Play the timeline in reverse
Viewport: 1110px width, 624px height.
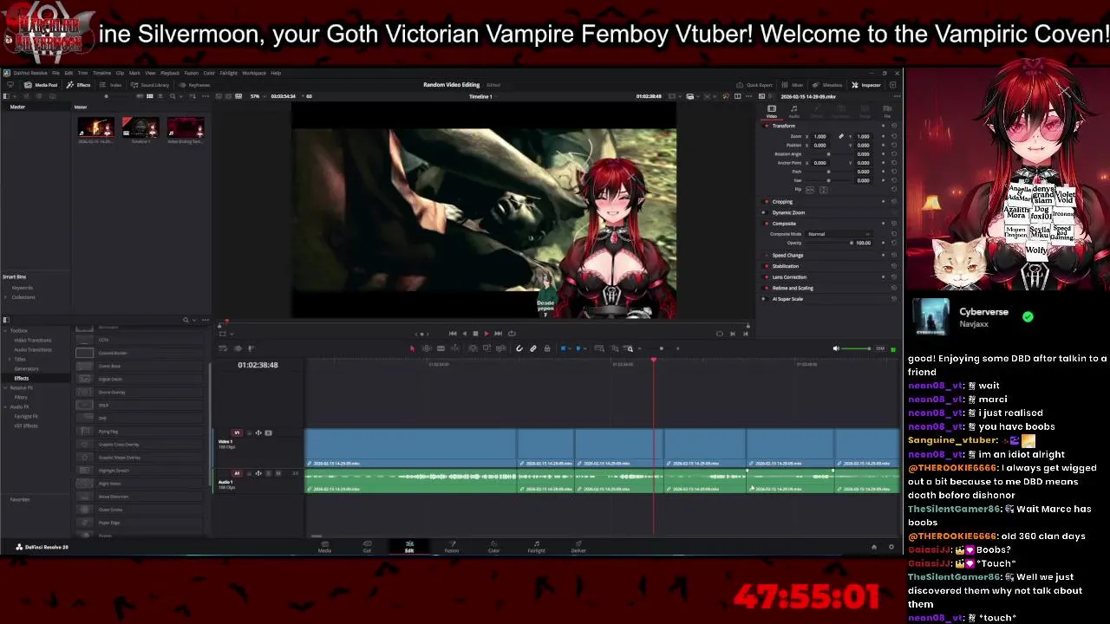tap(464, 333)
